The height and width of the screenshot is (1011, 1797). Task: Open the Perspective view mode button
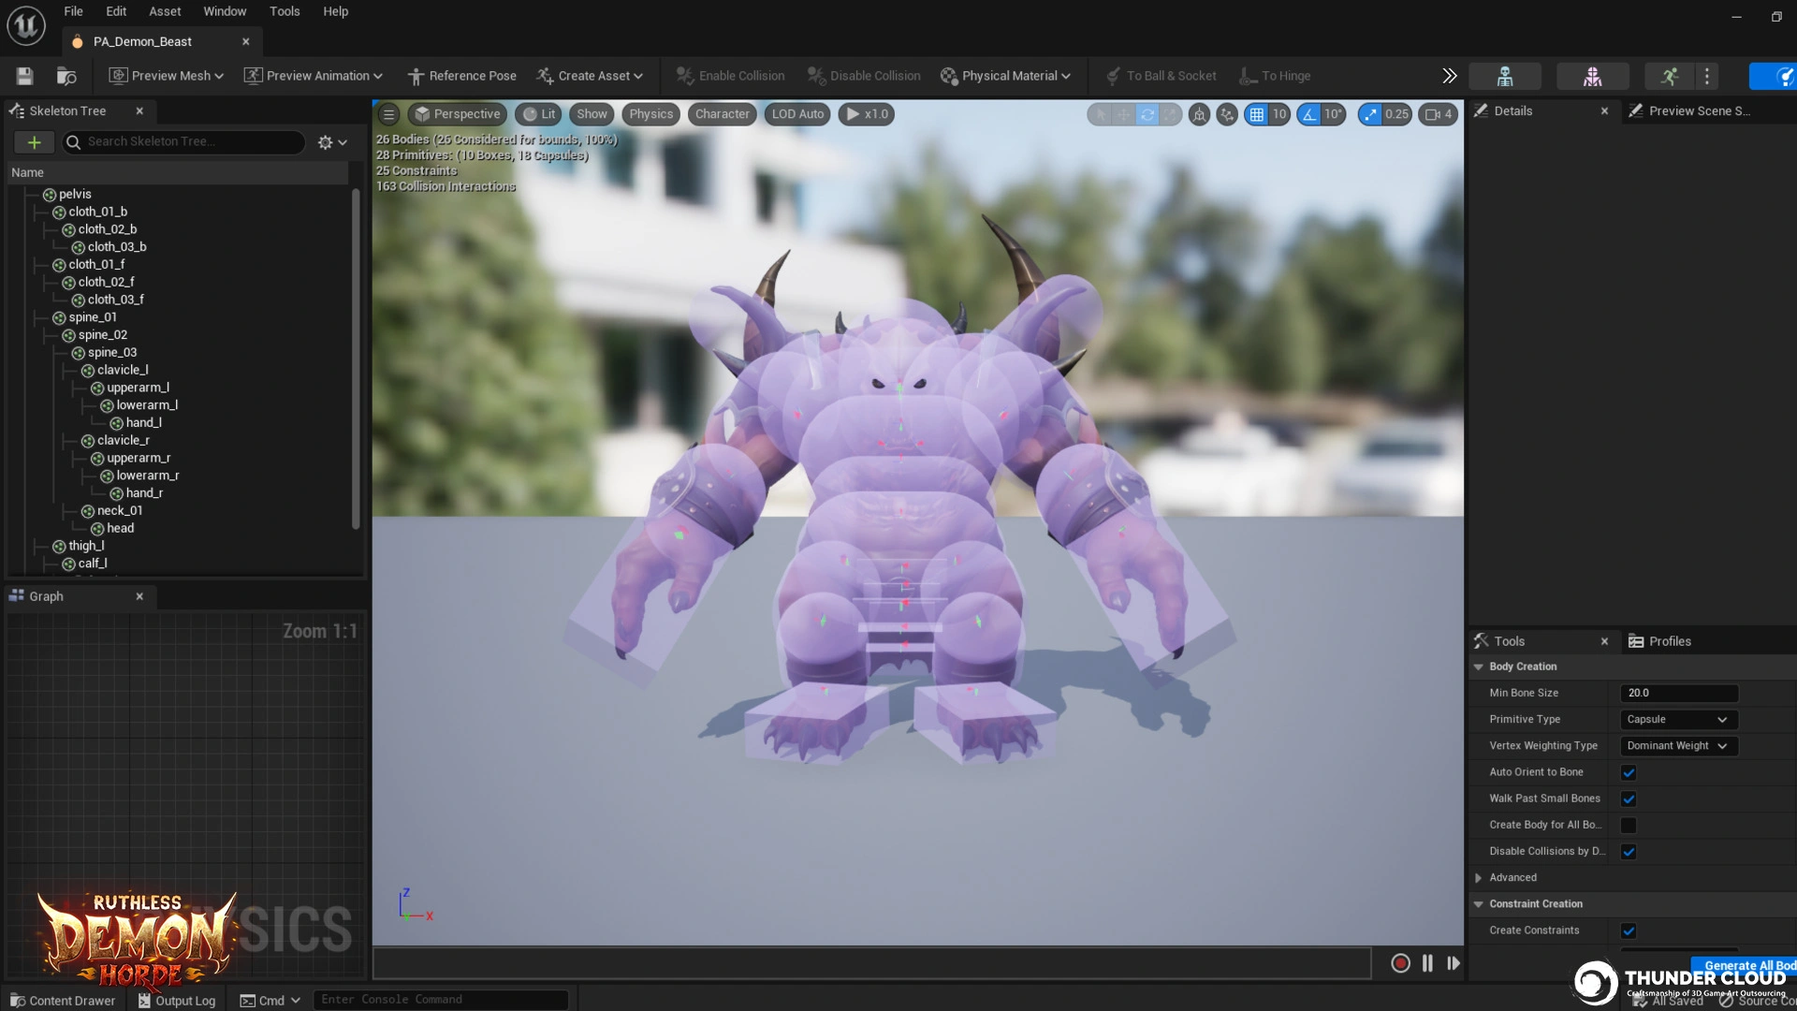(458, 114)
